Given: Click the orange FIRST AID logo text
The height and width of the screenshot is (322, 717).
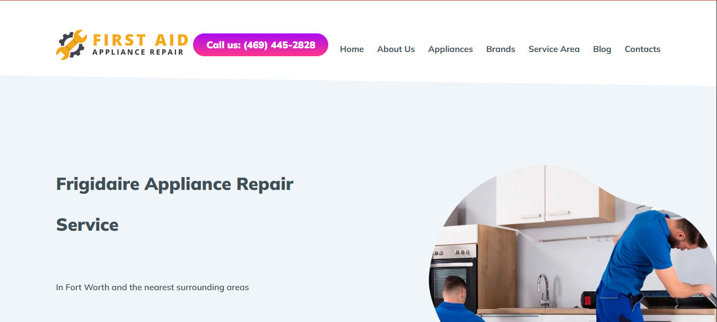Looking at the screenshot, I should (x=141, y=40).
